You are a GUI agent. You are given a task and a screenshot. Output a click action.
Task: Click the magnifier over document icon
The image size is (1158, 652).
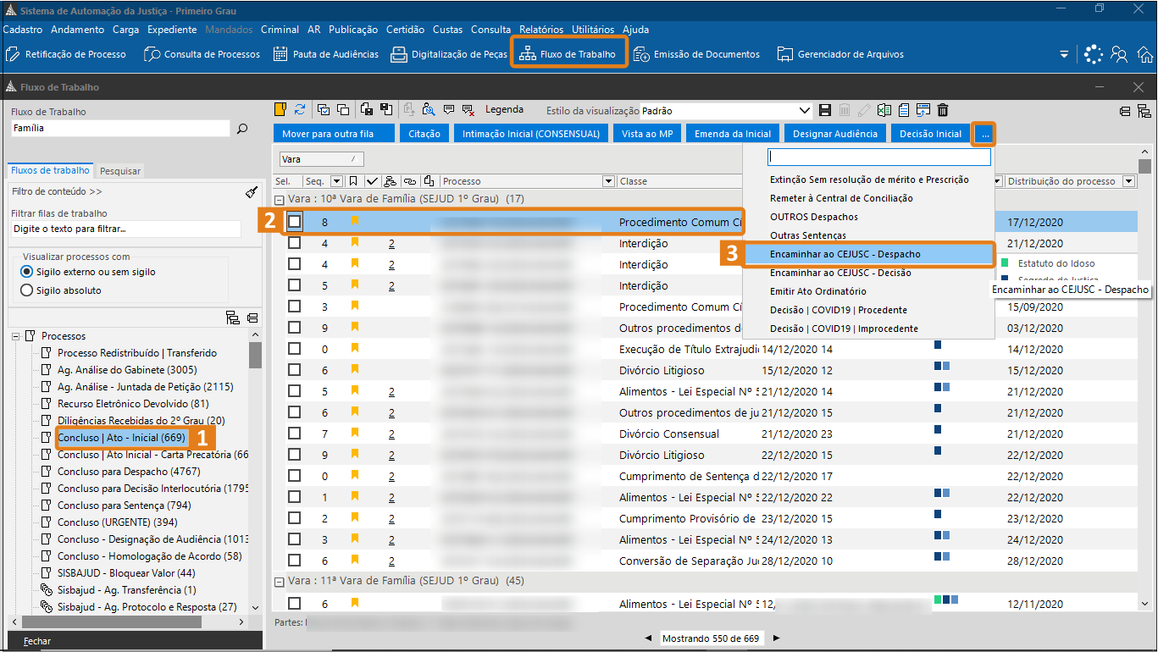(x=429, y=109)
